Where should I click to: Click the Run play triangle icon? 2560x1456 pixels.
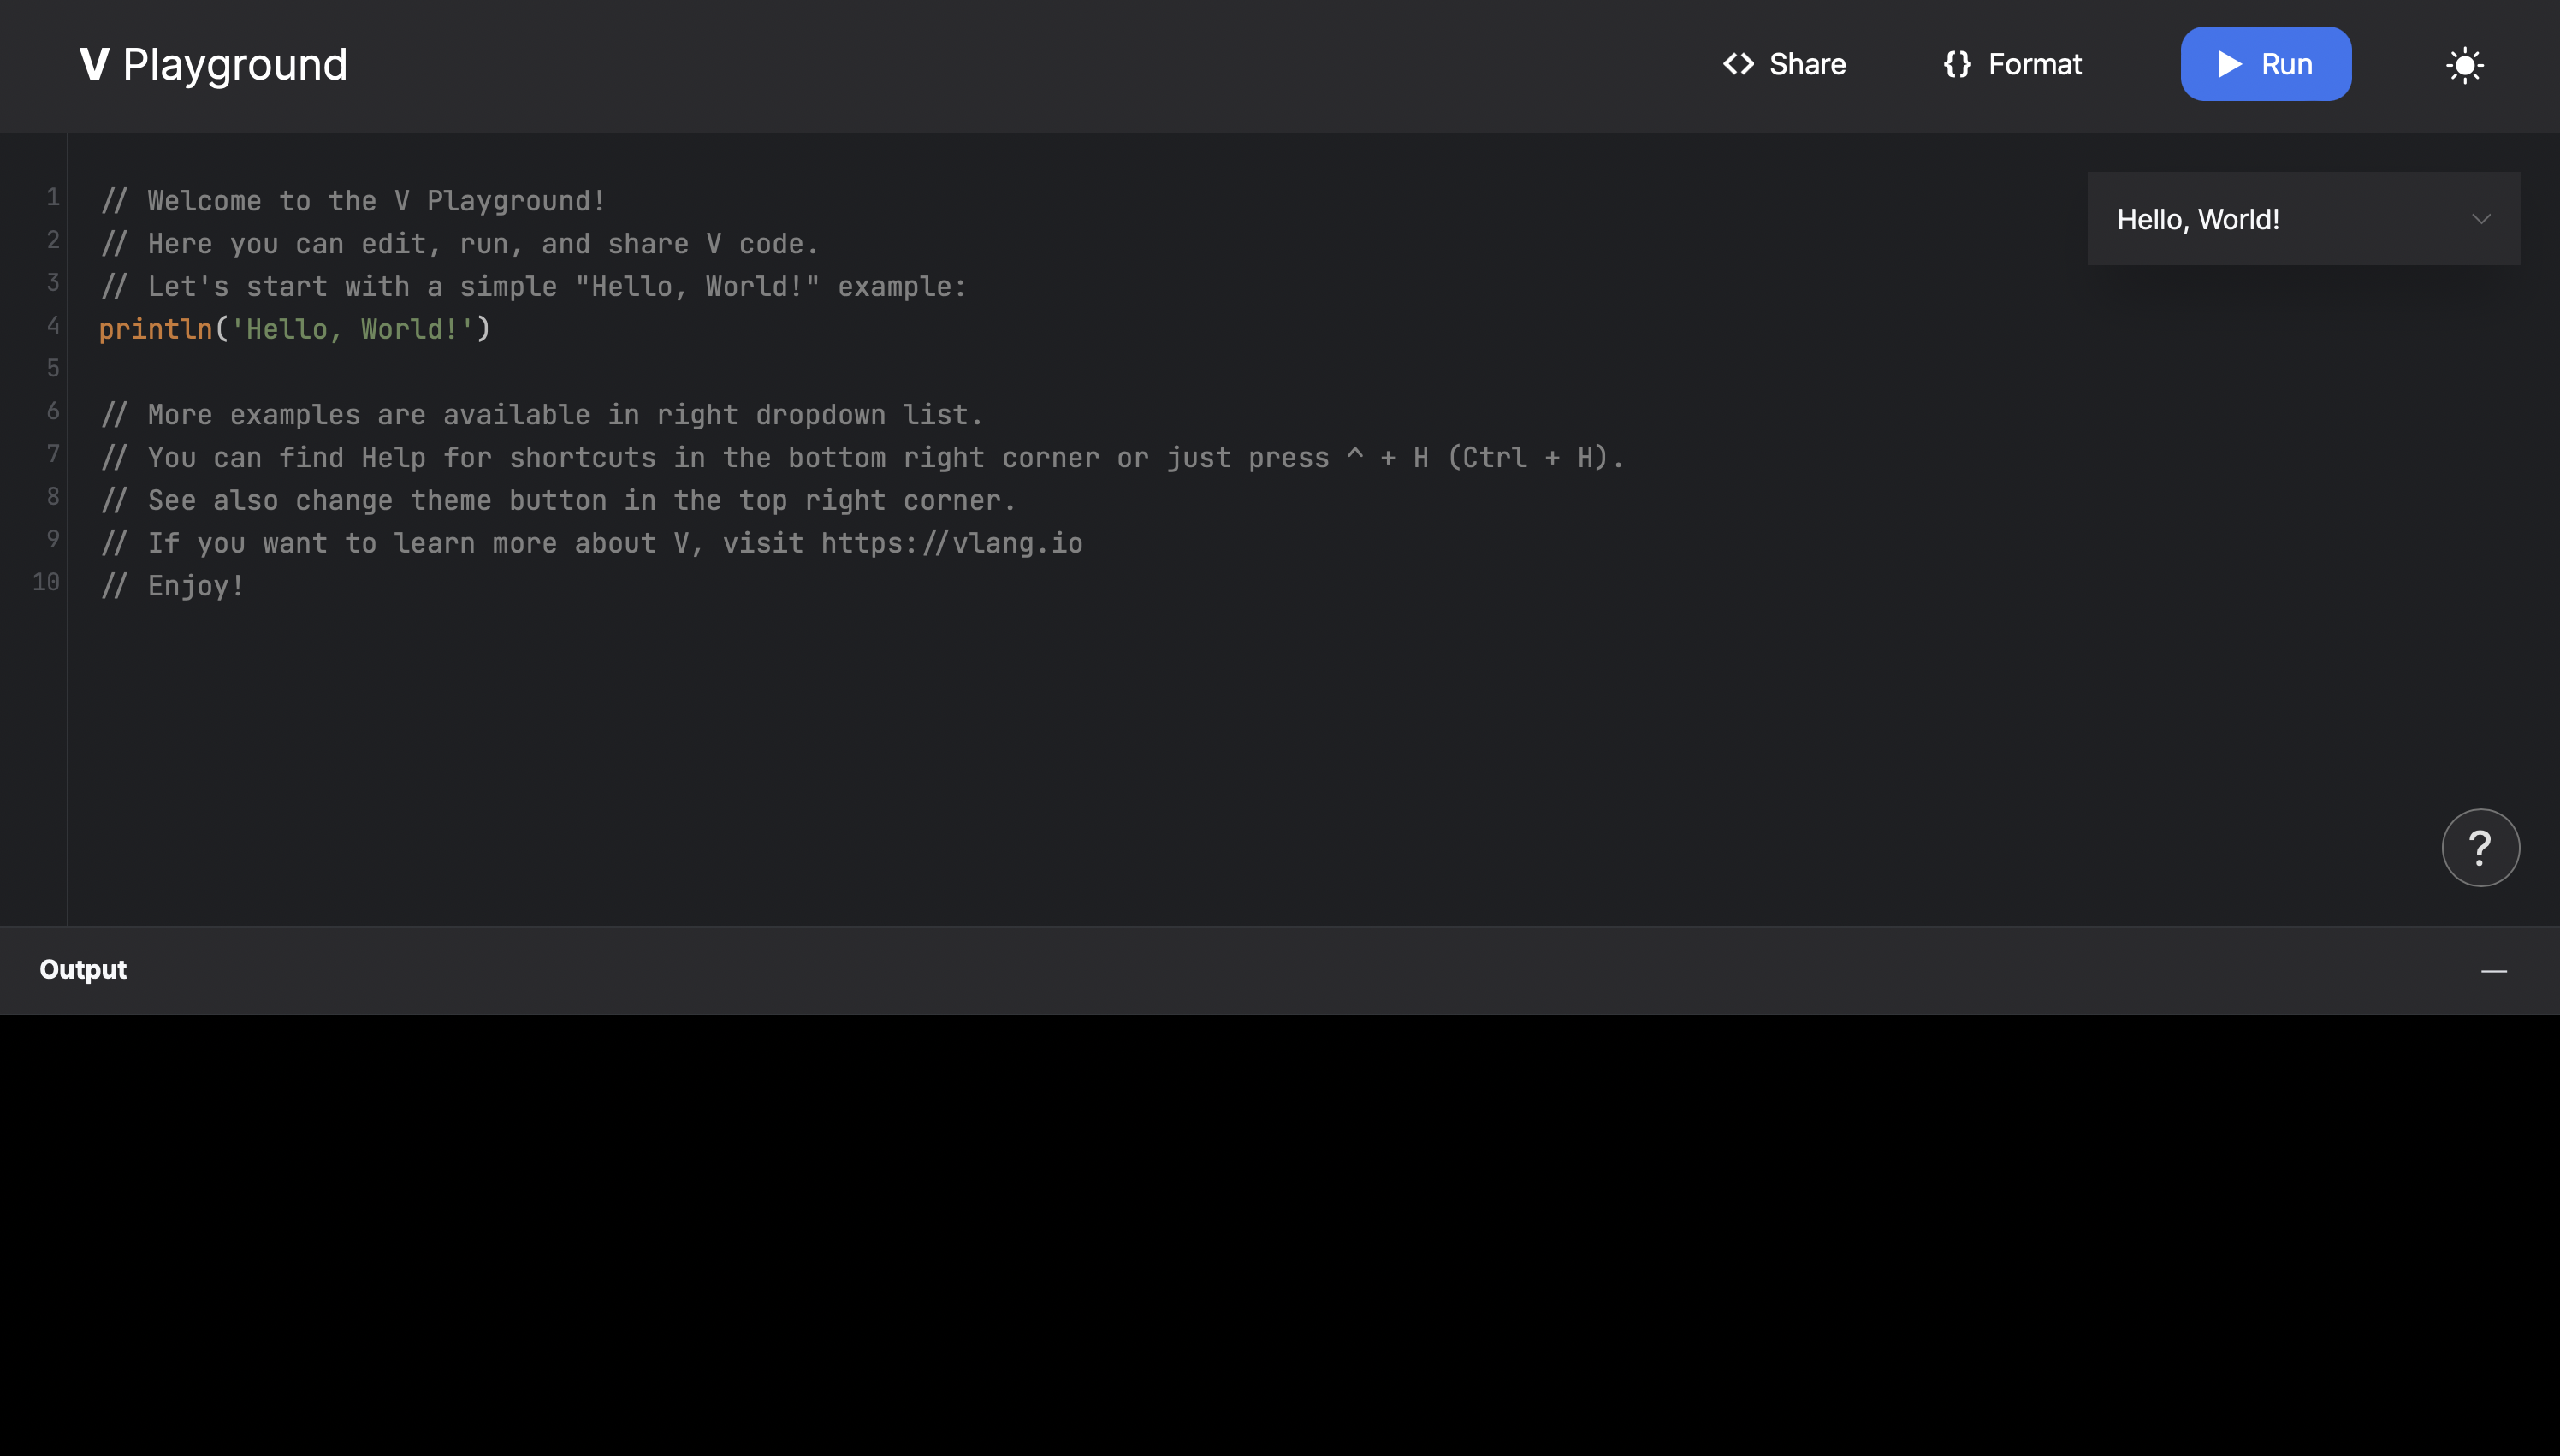tap(2229, 64)
